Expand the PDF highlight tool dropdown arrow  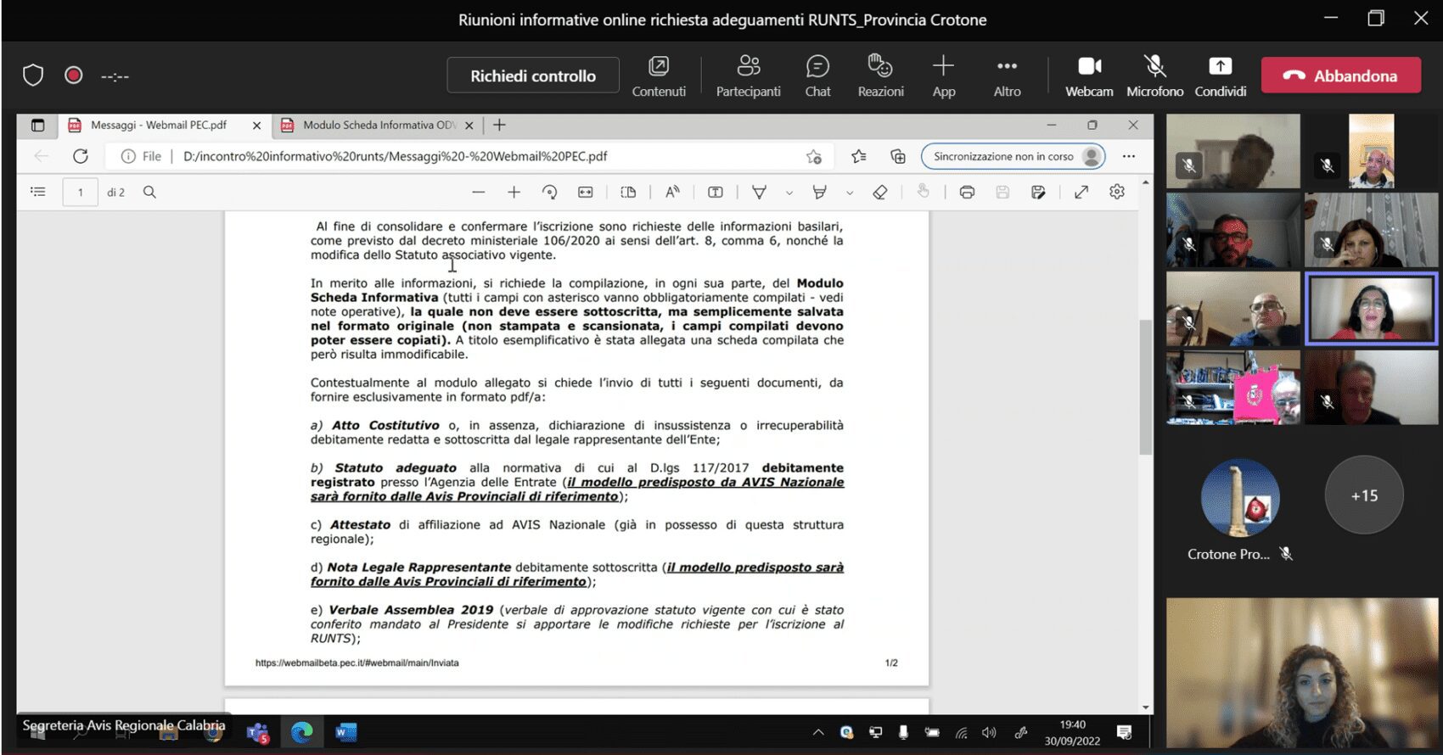[x=850, y=193]
